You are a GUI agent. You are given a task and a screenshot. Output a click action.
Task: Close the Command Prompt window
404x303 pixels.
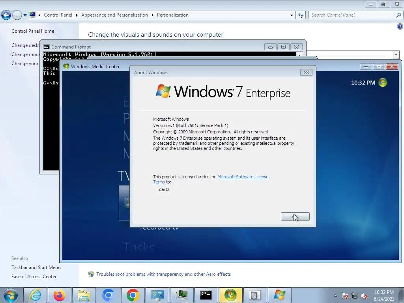[296, 47]
